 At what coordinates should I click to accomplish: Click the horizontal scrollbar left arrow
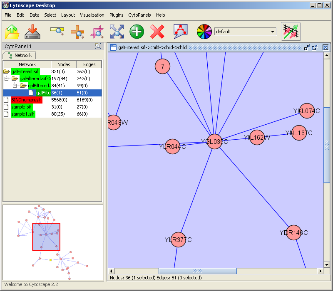click(x=111, y=271)
